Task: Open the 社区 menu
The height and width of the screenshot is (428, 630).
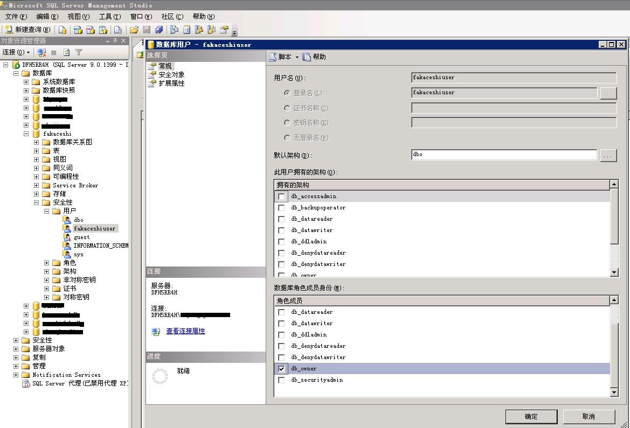Action: pyautogui.click(x=172, y=17)
